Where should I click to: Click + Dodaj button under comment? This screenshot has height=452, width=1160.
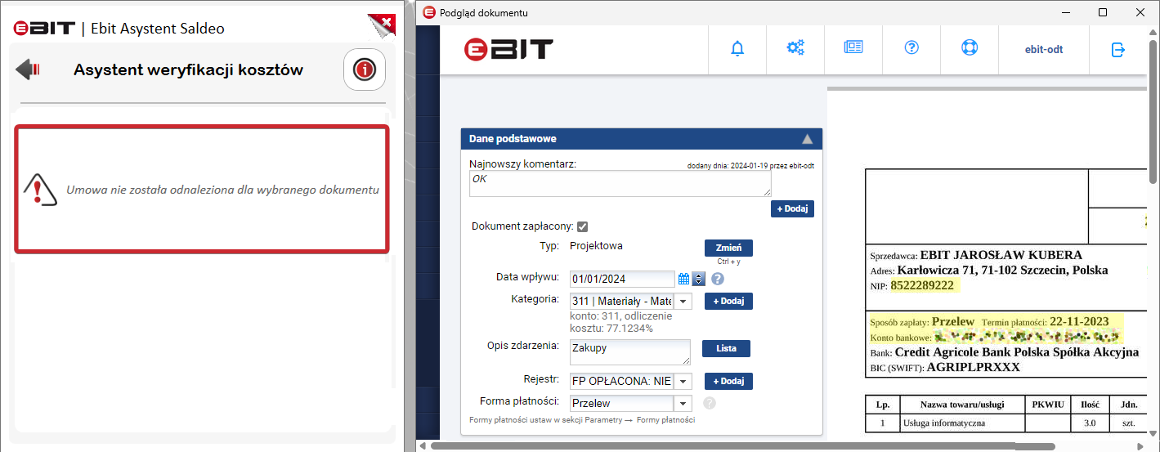[x=792, y=208]
